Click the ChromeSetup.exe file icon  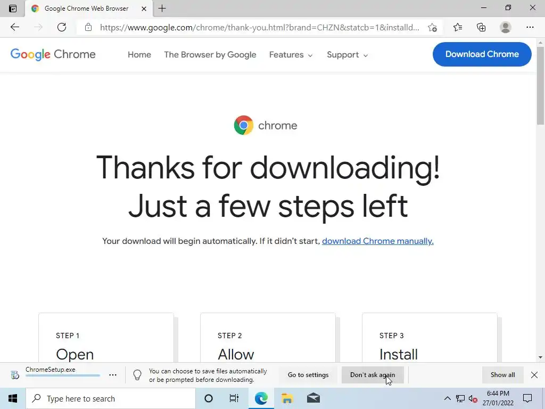pyautogui.click(x=14, y=375)
